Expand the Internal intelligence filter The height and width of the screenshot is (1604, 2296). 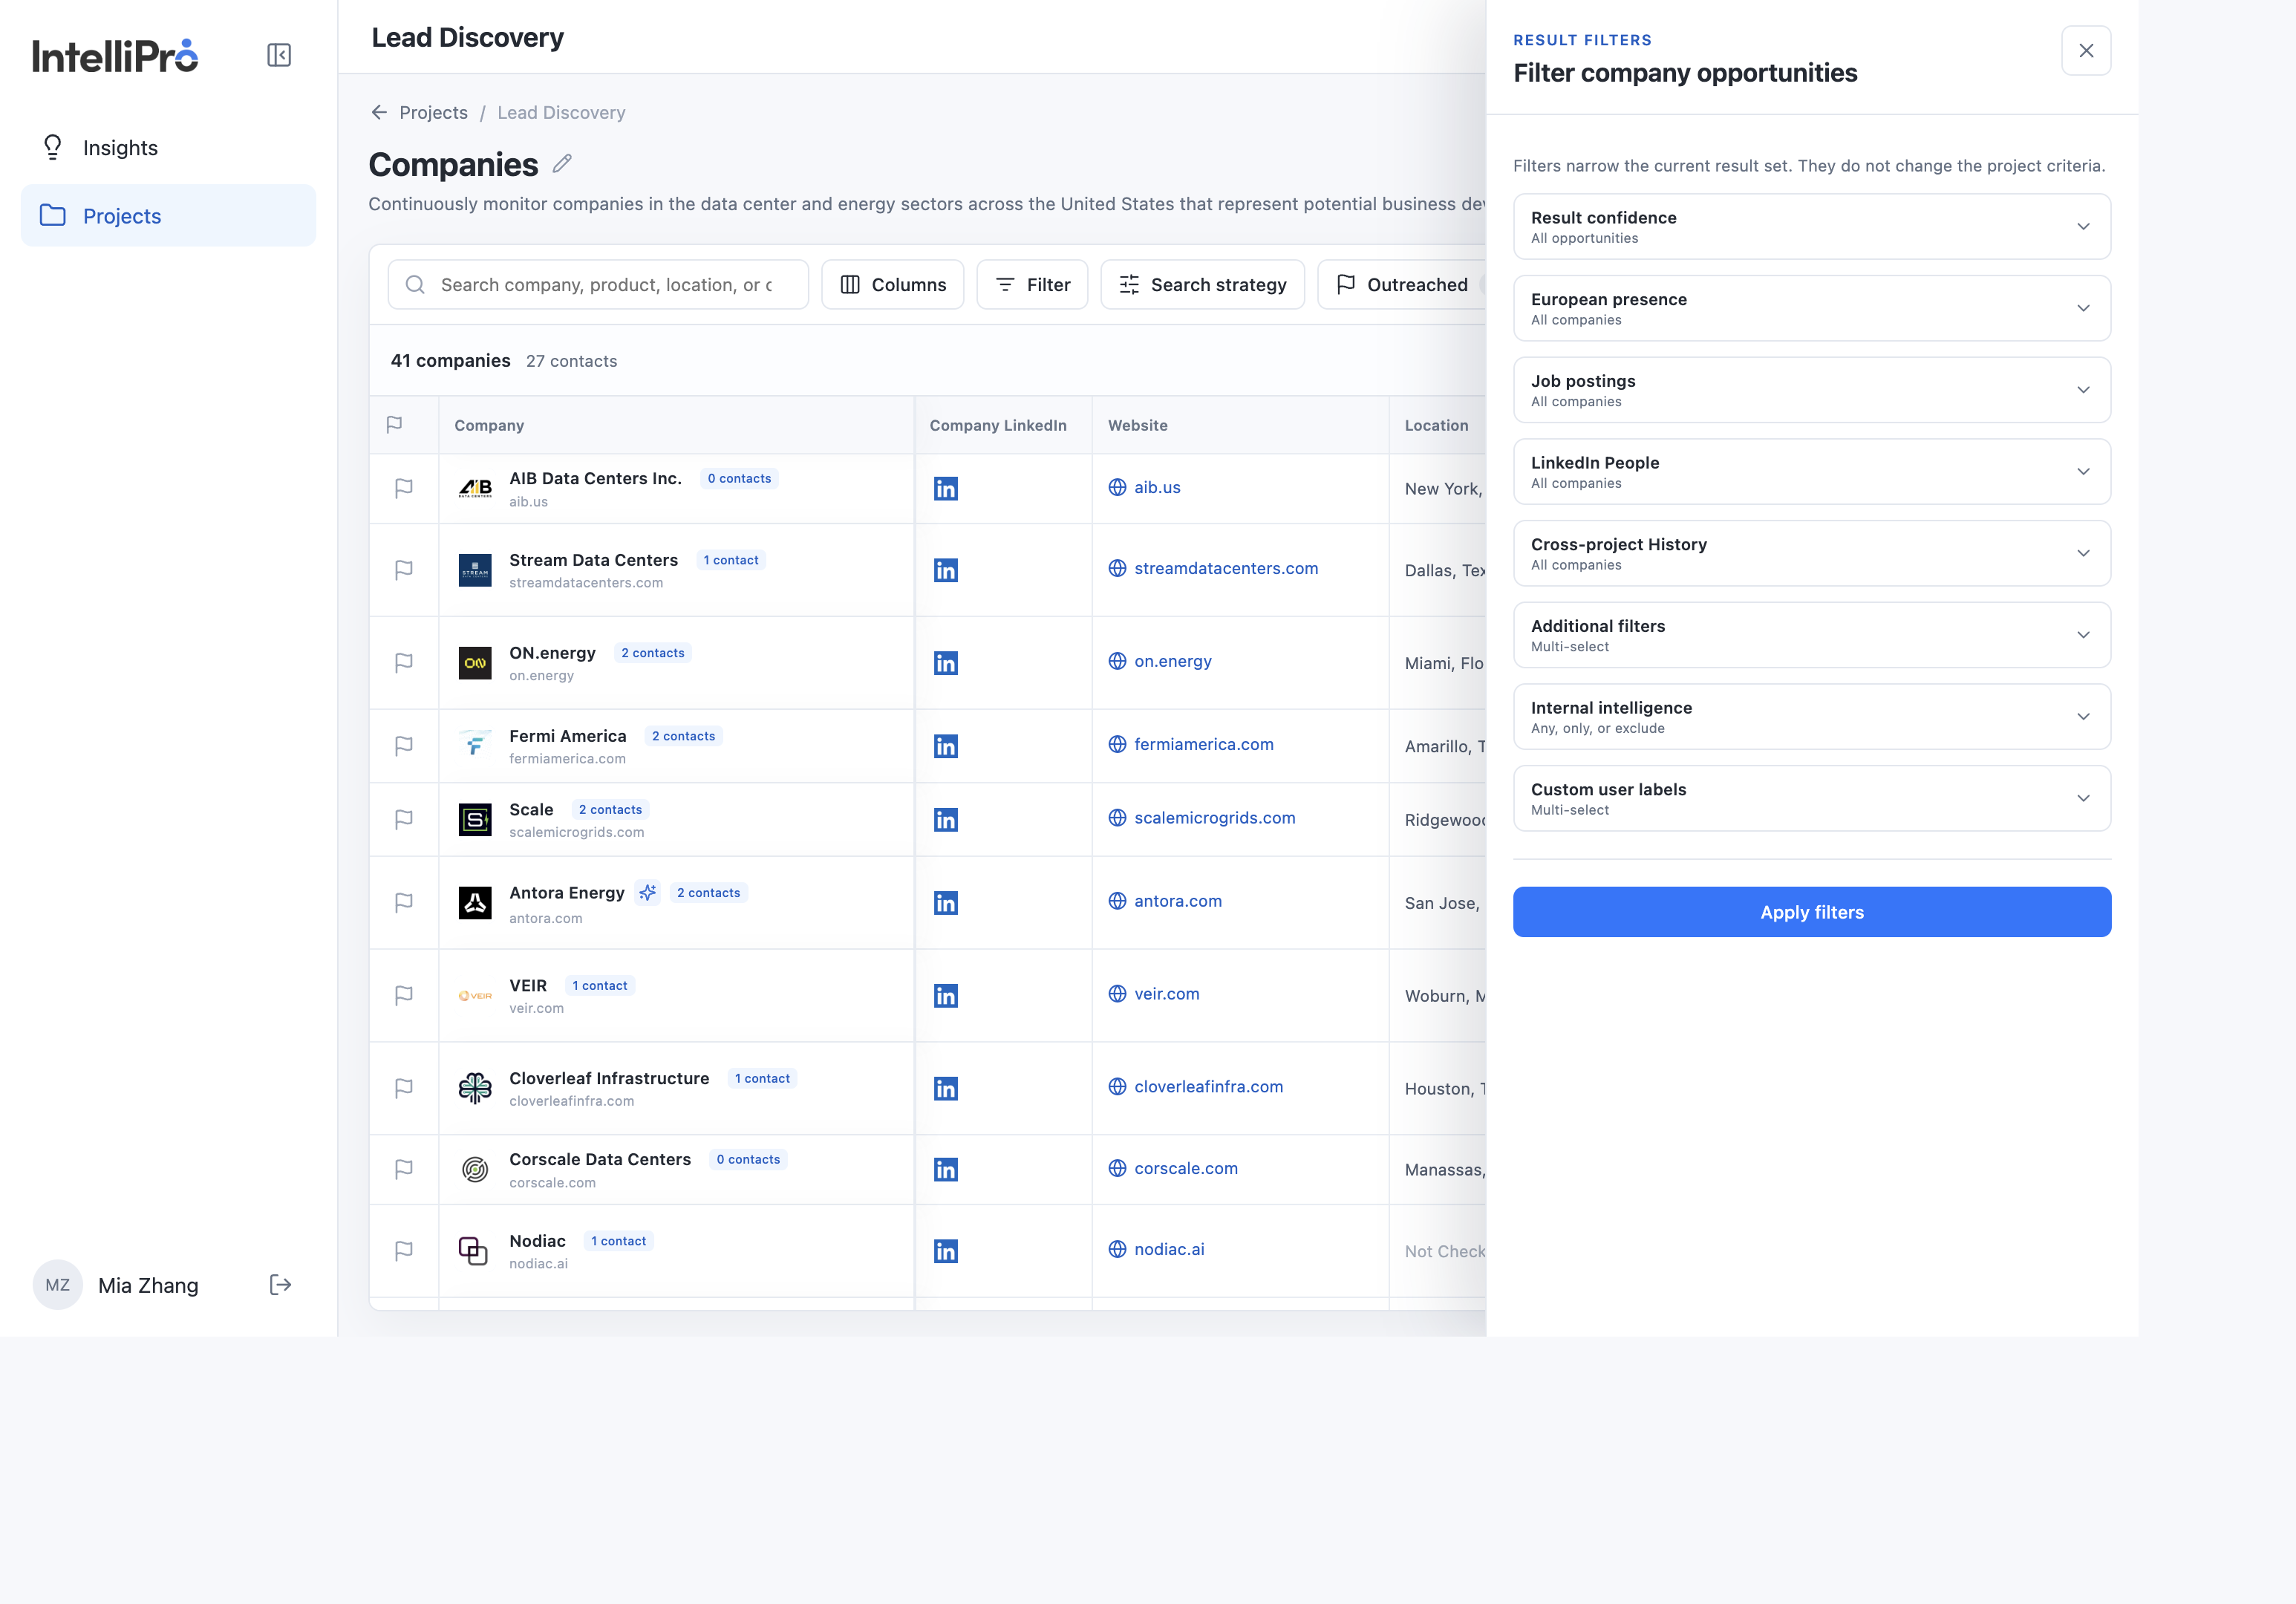click(1812, 717)
